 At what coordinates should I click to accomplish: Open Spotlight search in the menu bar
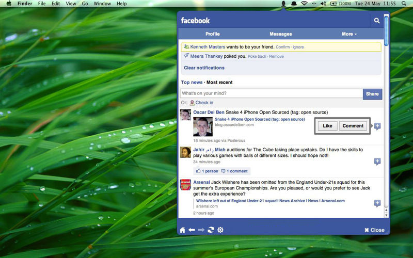pos(404,4)
